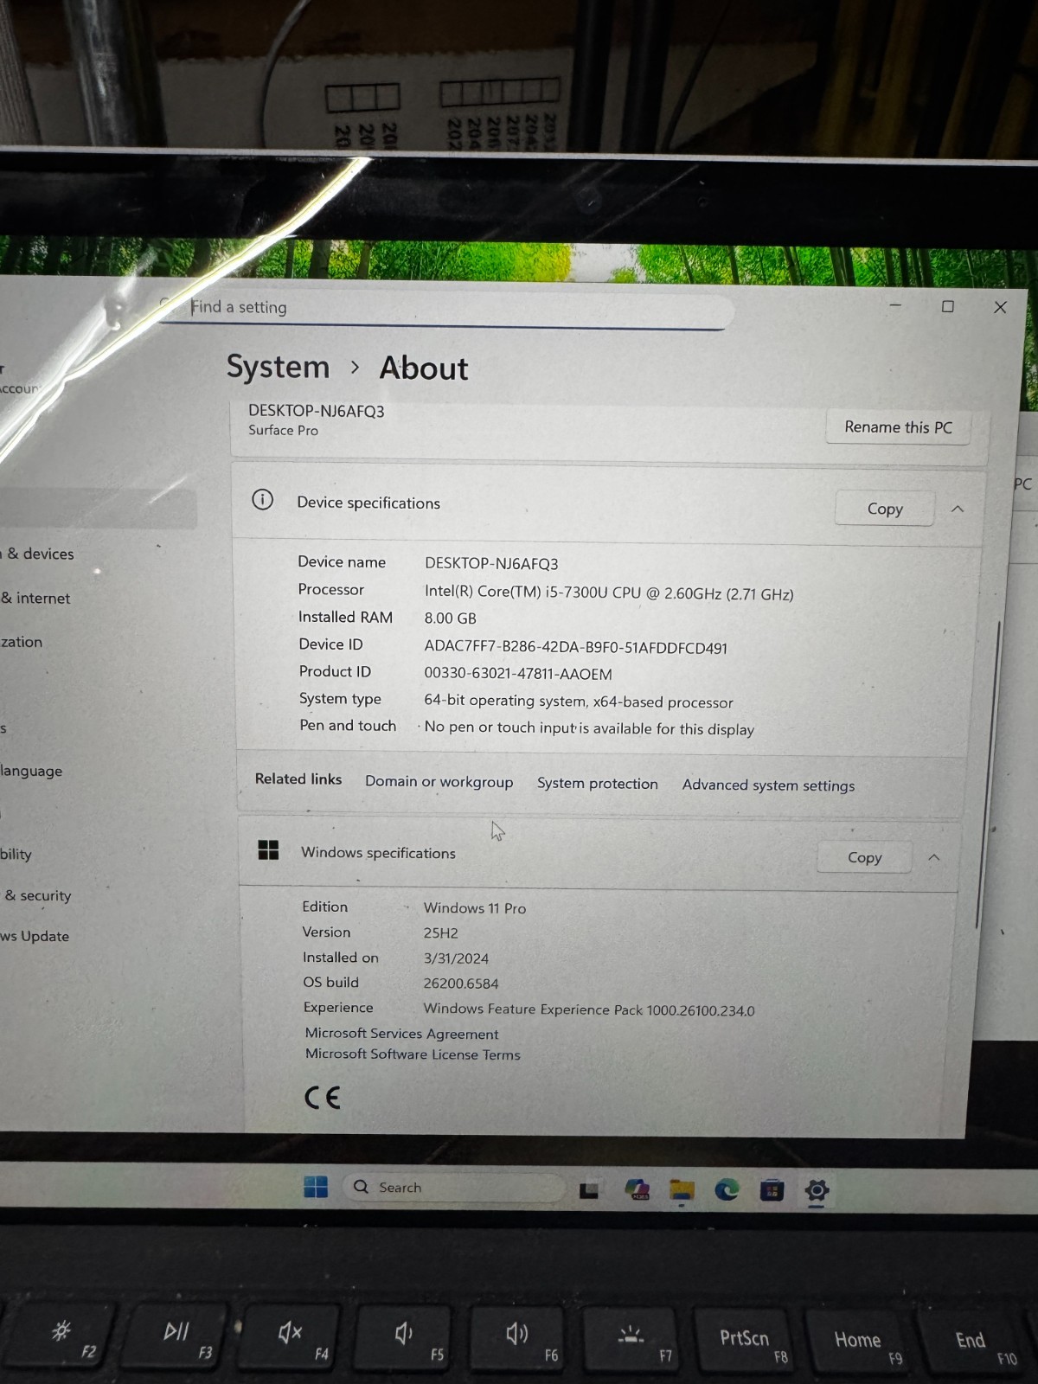Click the Surface Pro model label
Viewport: 1038px width, 1384px height.
pyautogui.click(x=283, y=430)
